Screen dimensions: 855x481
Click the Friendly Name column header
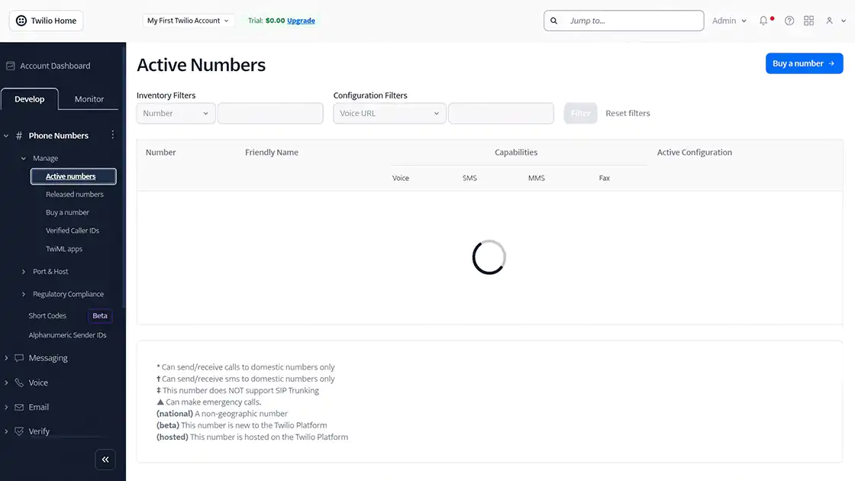tap(272, 153)
